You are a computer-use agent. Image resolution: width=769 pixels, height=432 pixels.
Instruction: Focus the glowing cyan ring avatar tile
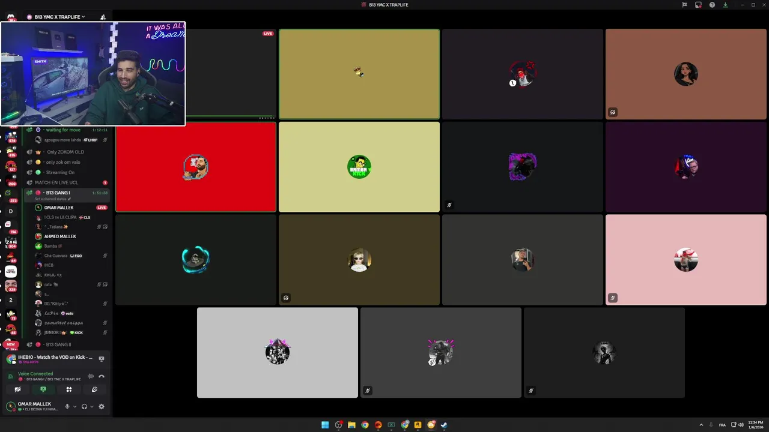pyautogui.click(x=196, y=260)
